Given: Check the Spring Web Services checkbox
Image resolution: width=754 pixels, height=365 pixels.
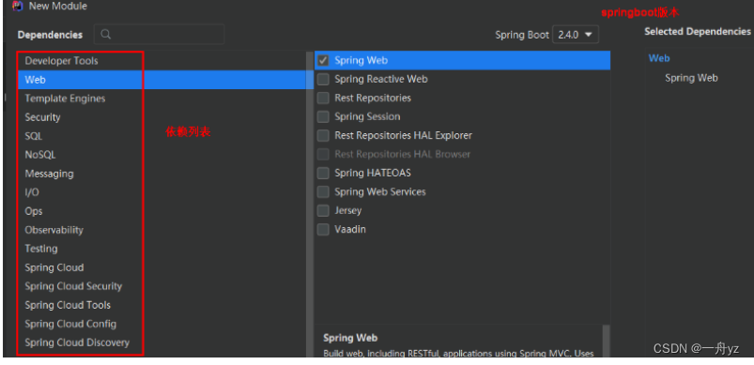Looking at the screenshot, I should [323, 191].
